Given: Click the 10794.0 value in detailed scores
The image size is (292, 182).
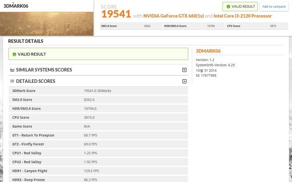Looking at the screenshot, I should [90, 109].
